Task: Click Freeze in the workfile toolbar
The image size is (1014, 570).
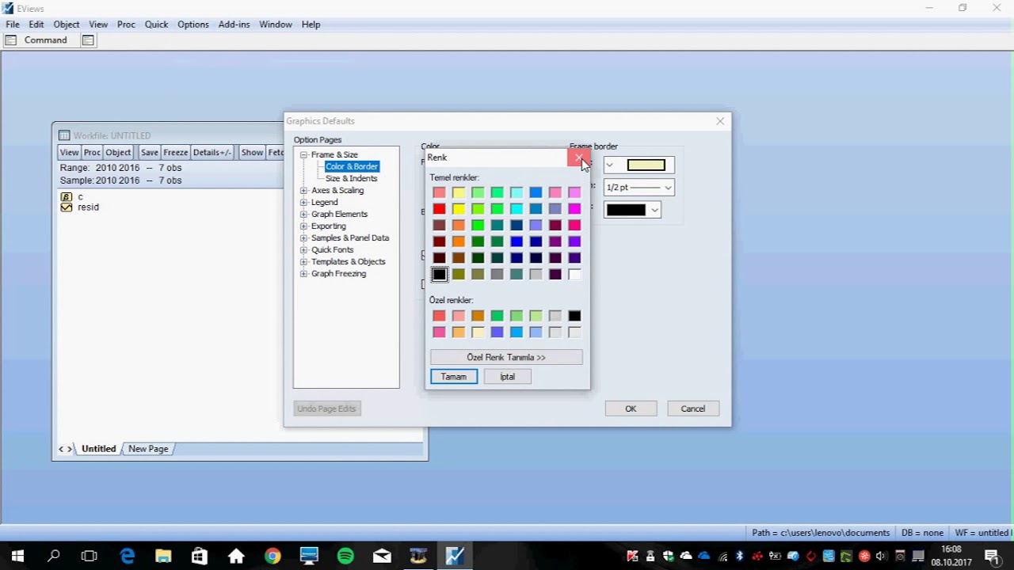Action: pos(176,153)
